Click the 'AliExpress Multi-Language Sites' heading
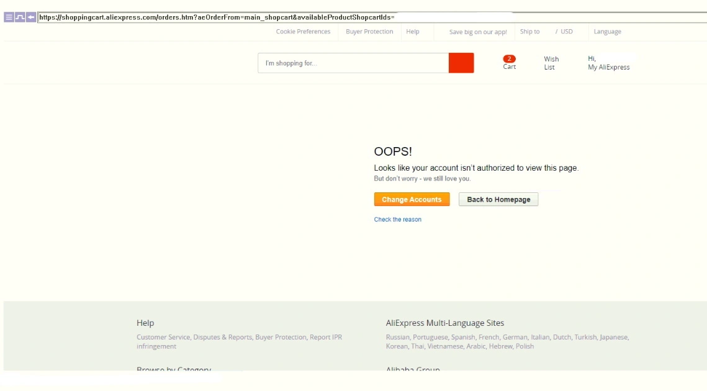 (444, 323)
